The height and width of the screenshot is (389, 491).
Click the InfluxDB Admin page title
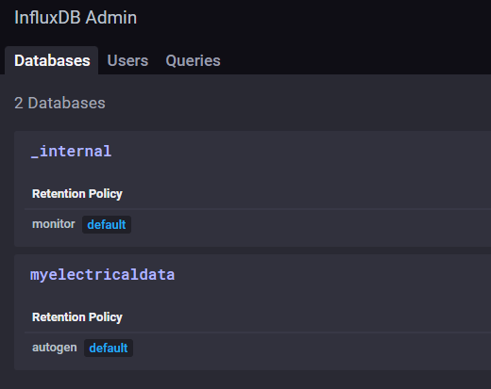(x=76, y=18)
